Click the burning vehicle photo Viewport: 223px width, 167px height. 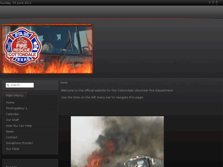click(117, 142)
